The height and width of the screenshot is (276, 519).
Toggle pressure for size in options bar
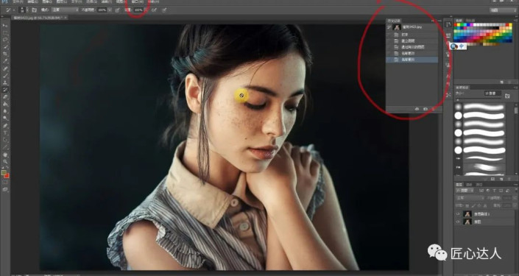(x=164, y=10)
